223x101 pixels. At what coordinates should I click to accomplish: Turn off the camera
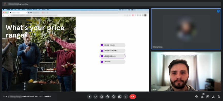(x=96, y=97)
